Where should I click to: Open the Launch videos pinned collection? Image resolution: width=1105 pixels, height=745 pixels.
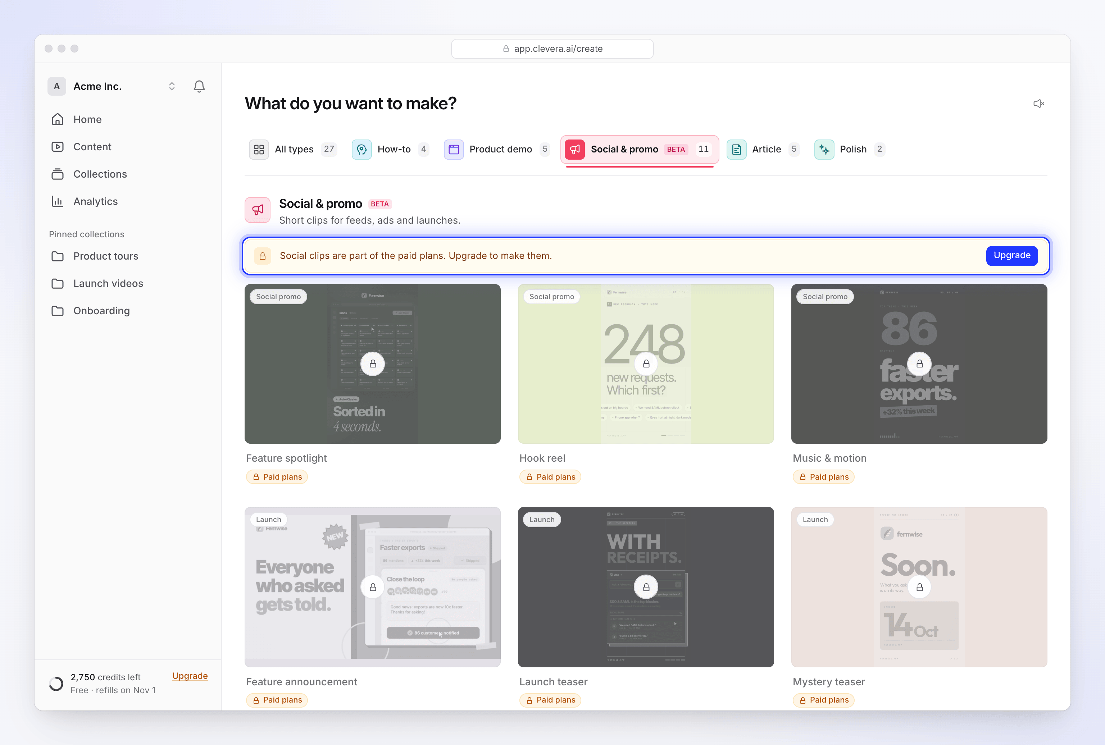coord(127,283)
